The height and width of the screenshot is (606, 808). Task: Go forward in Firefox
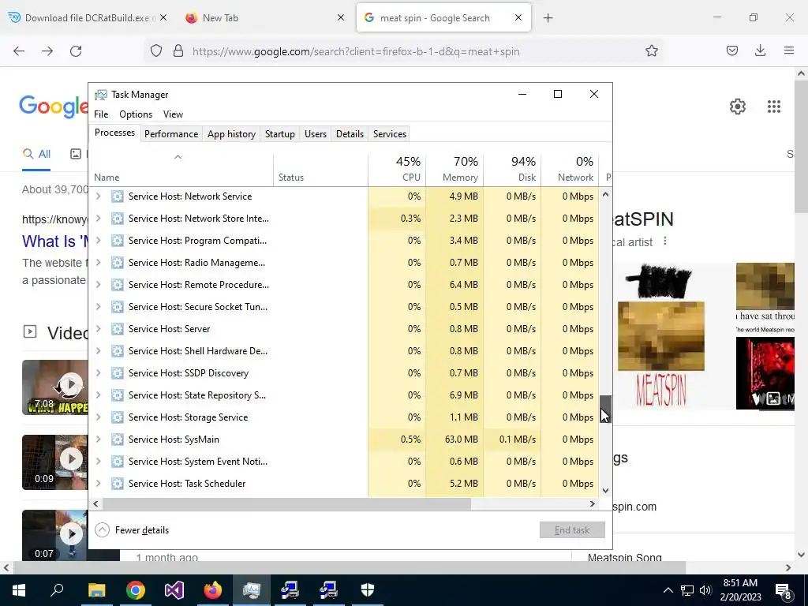[x=47, y=51]
